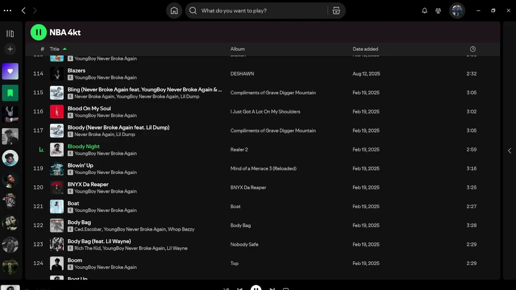Minimize the Spotify window

tap(478, 11)
